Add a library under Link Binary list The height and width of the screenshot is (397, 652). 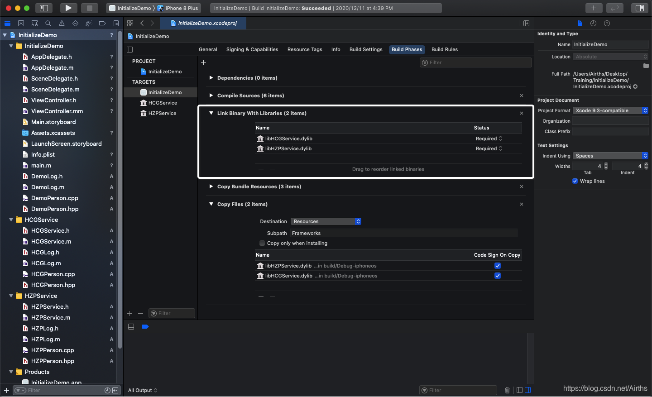point(261,169)
